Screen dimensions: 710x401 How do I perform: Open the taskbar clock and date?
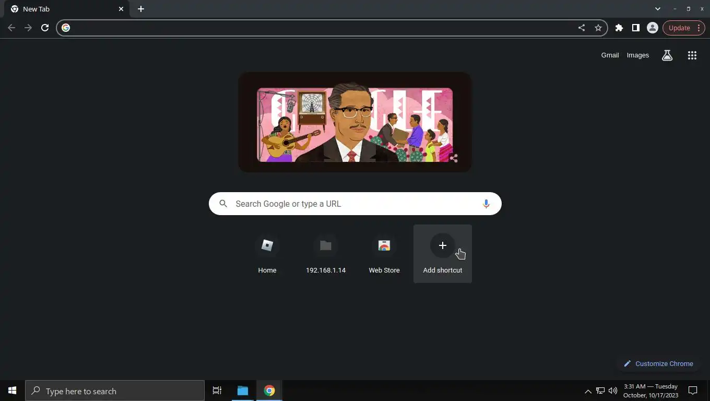pos(650,391)
